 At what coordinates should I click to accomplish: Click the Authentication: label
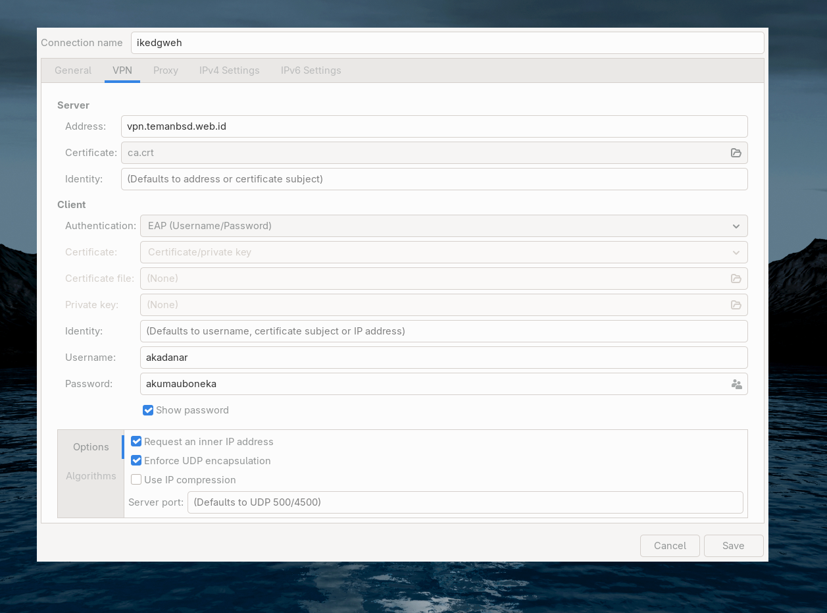point(101,226)
